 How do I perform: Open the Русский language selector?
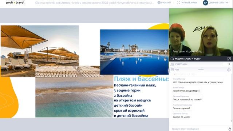pyautogui.click(x=166, y=3)
